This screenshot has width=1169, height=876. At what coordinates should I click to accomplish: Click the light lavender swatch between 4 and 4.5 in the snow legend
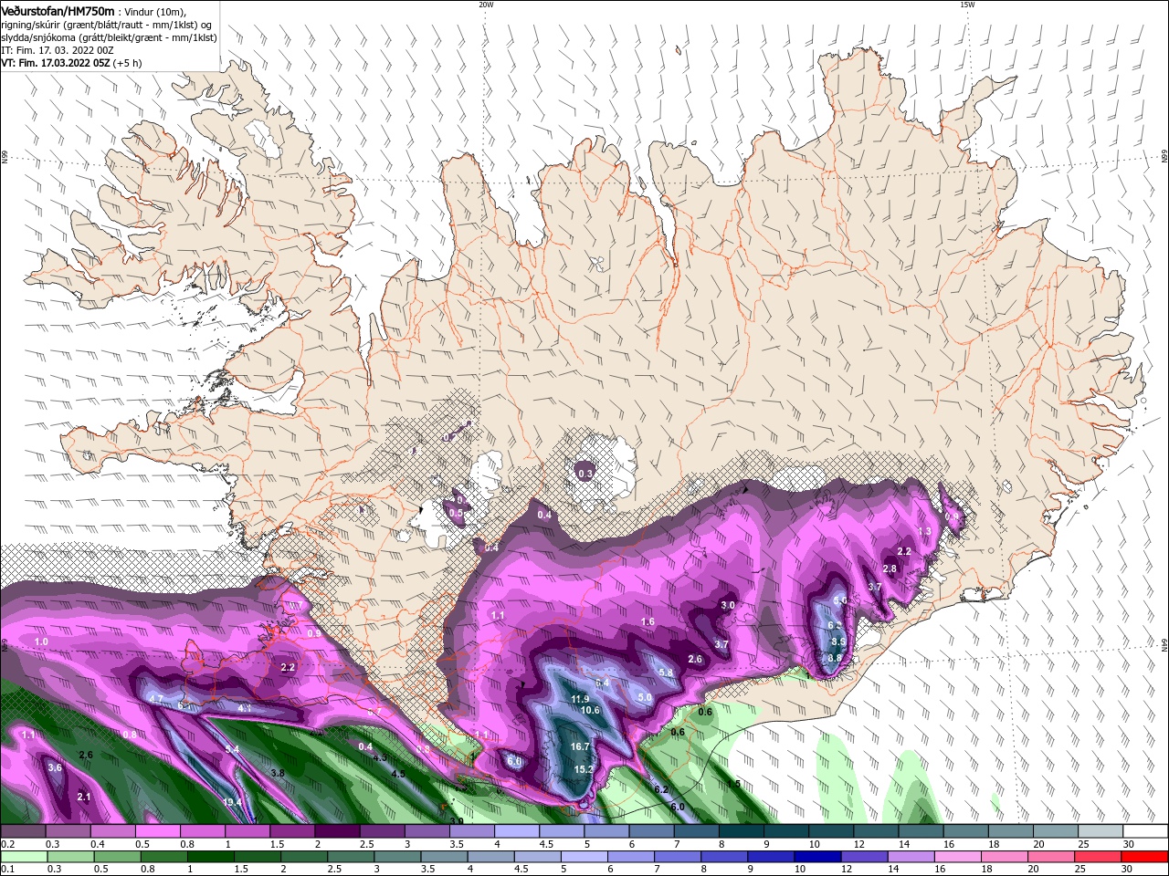(517, 831)
